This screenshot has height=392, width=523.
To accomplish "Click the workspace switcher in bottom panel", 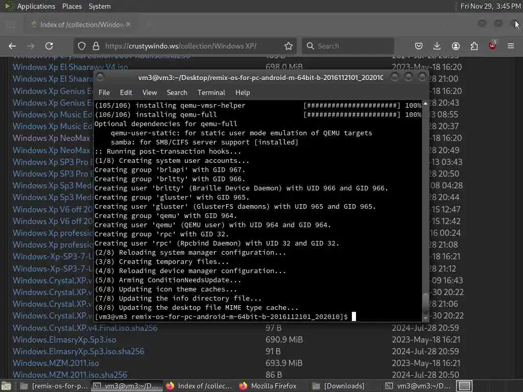I will point(464,386).
